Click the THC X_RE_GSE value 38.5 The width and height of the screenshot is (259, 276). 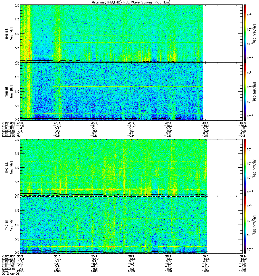click(57, 256)
